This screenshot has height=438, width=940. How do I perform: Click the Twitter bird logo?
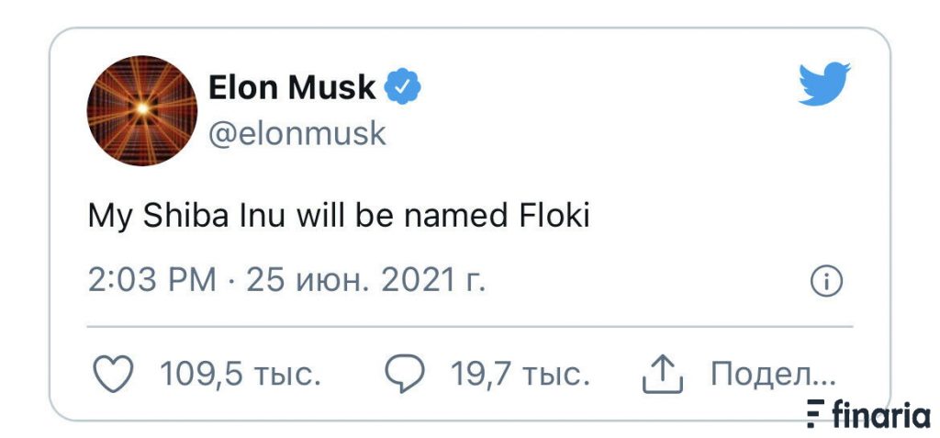click(824, 84)
